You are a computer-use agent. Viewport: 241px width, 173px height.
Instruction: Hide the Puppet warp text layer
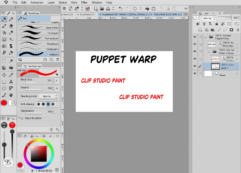point(195,44)
